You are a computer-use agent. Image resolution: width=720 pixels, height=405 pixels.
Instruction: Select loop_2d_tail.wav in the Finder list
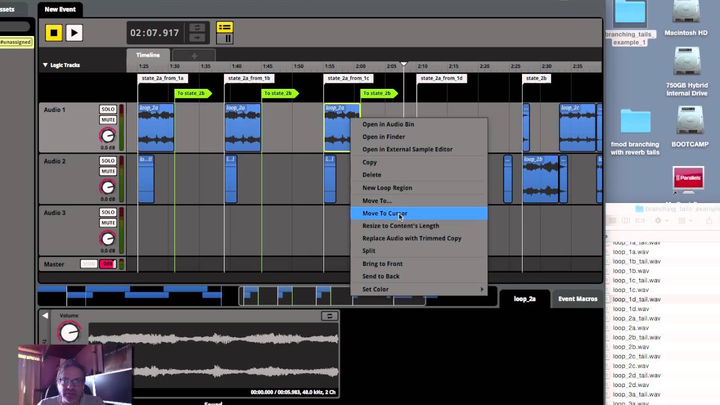click(637, 375)
